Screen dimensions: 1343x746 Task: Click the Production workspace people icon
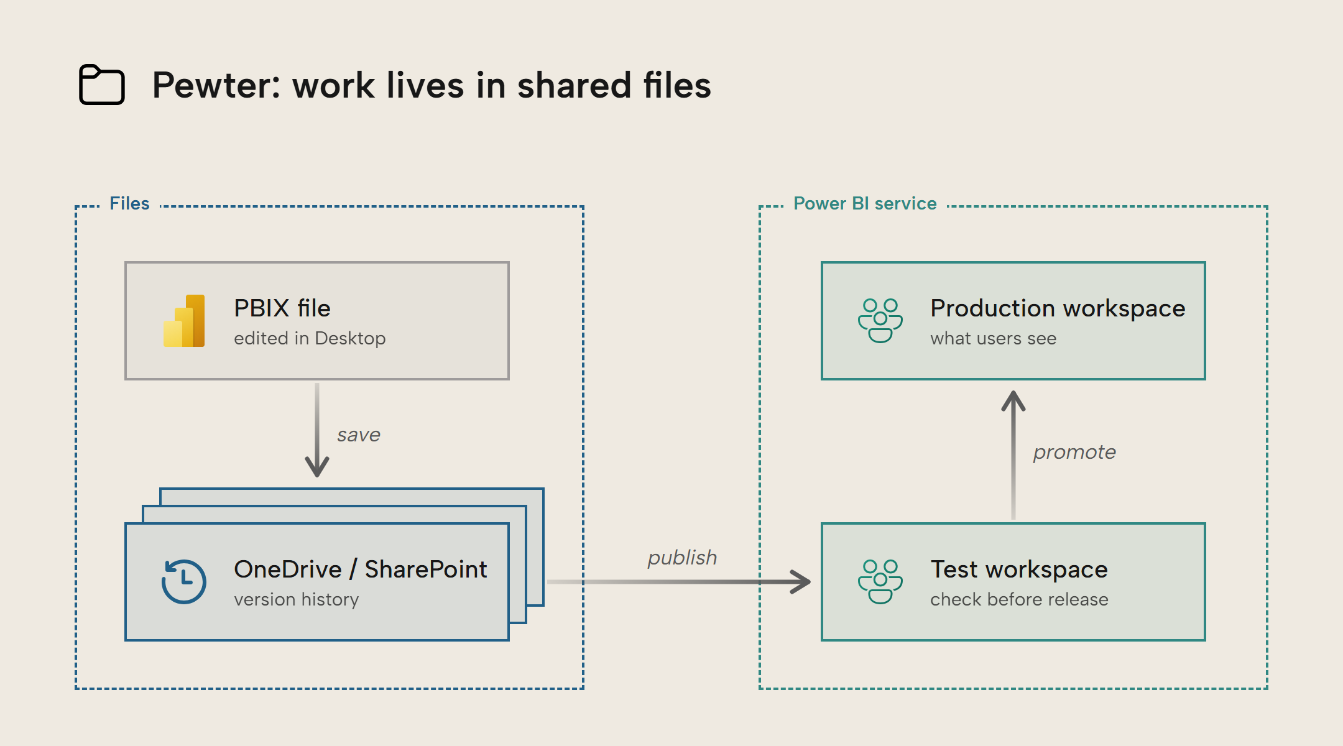click(x=880, y=321)
